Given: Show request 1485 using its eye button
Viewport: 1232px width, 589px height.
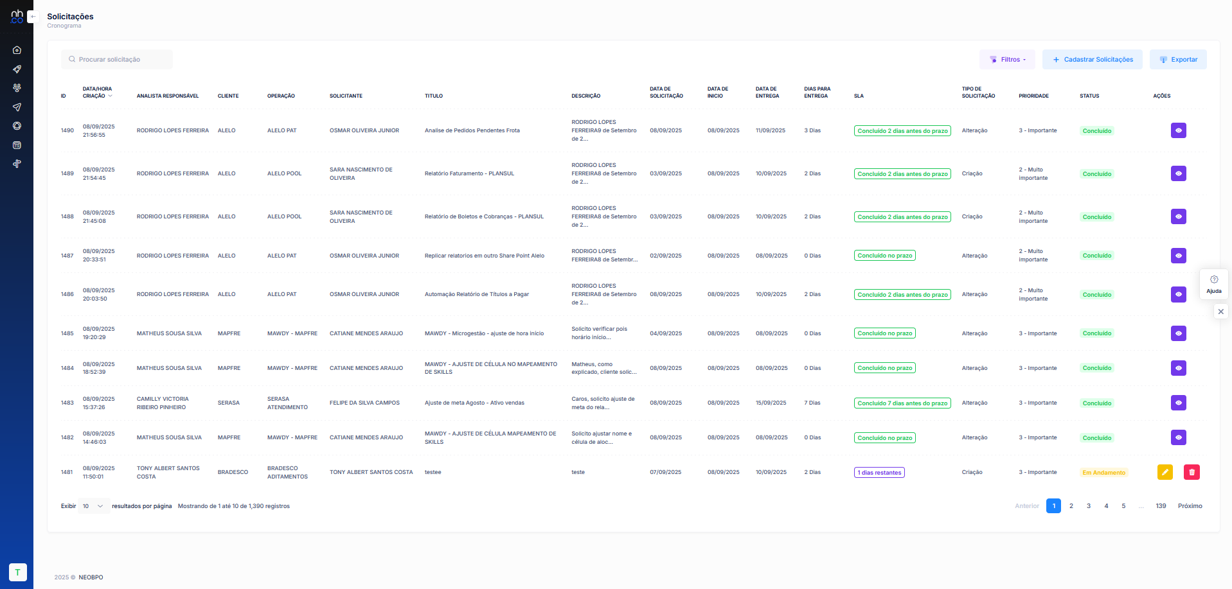Looking at the screenshot, I should (x=1178, y=333).
